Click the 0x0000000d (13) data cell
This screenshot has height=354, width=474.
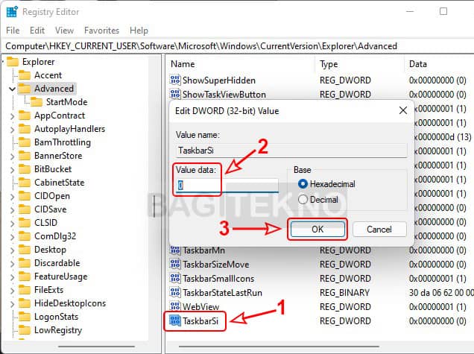(x=442, y=137)
